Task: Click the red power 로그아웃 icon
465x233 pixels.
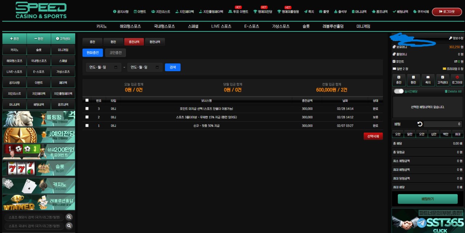Action: (x=457, y=77)
